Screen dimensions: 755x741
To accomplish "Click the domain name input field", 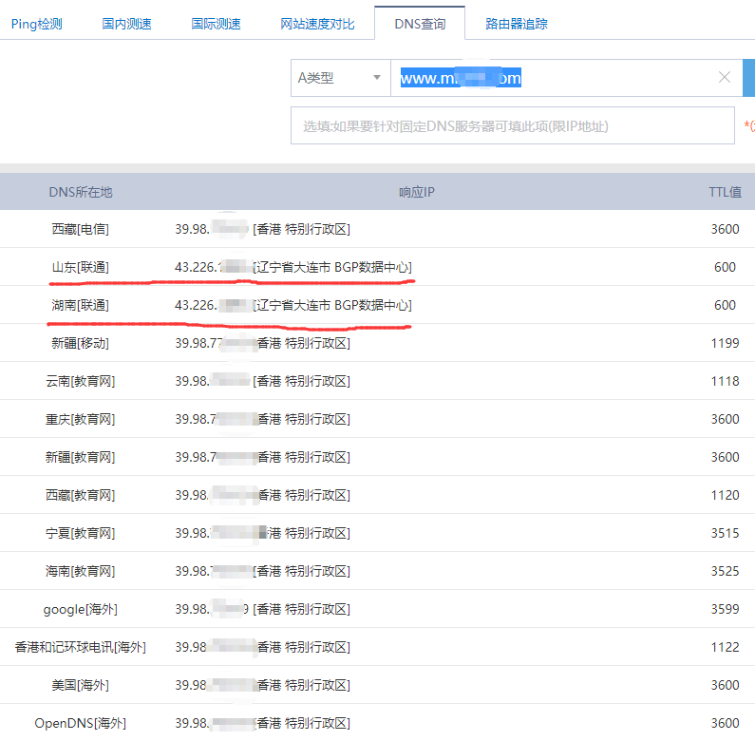I will point(566,78).
